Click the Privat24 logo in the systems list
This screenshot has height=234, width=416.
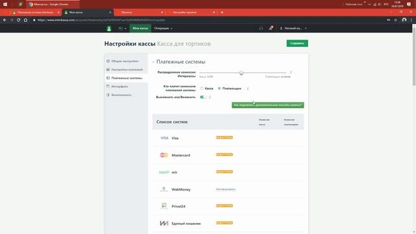point(164,206)
